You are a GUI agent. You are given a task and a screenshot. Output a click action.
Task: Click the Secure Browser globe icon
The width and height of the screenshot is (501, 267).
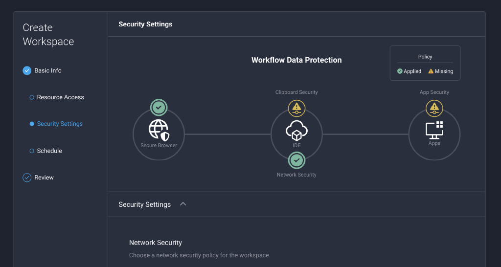click(x=159, y=130)
